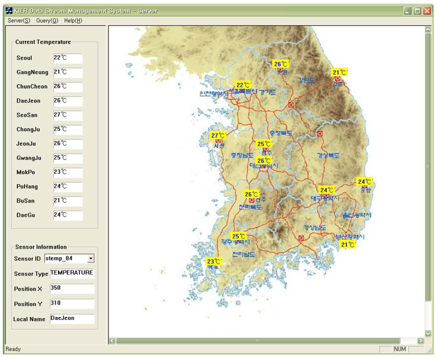Screen dimensions: 437x358
Task: Select the 21℃ BuSan map marker
Action: [347, 245]
